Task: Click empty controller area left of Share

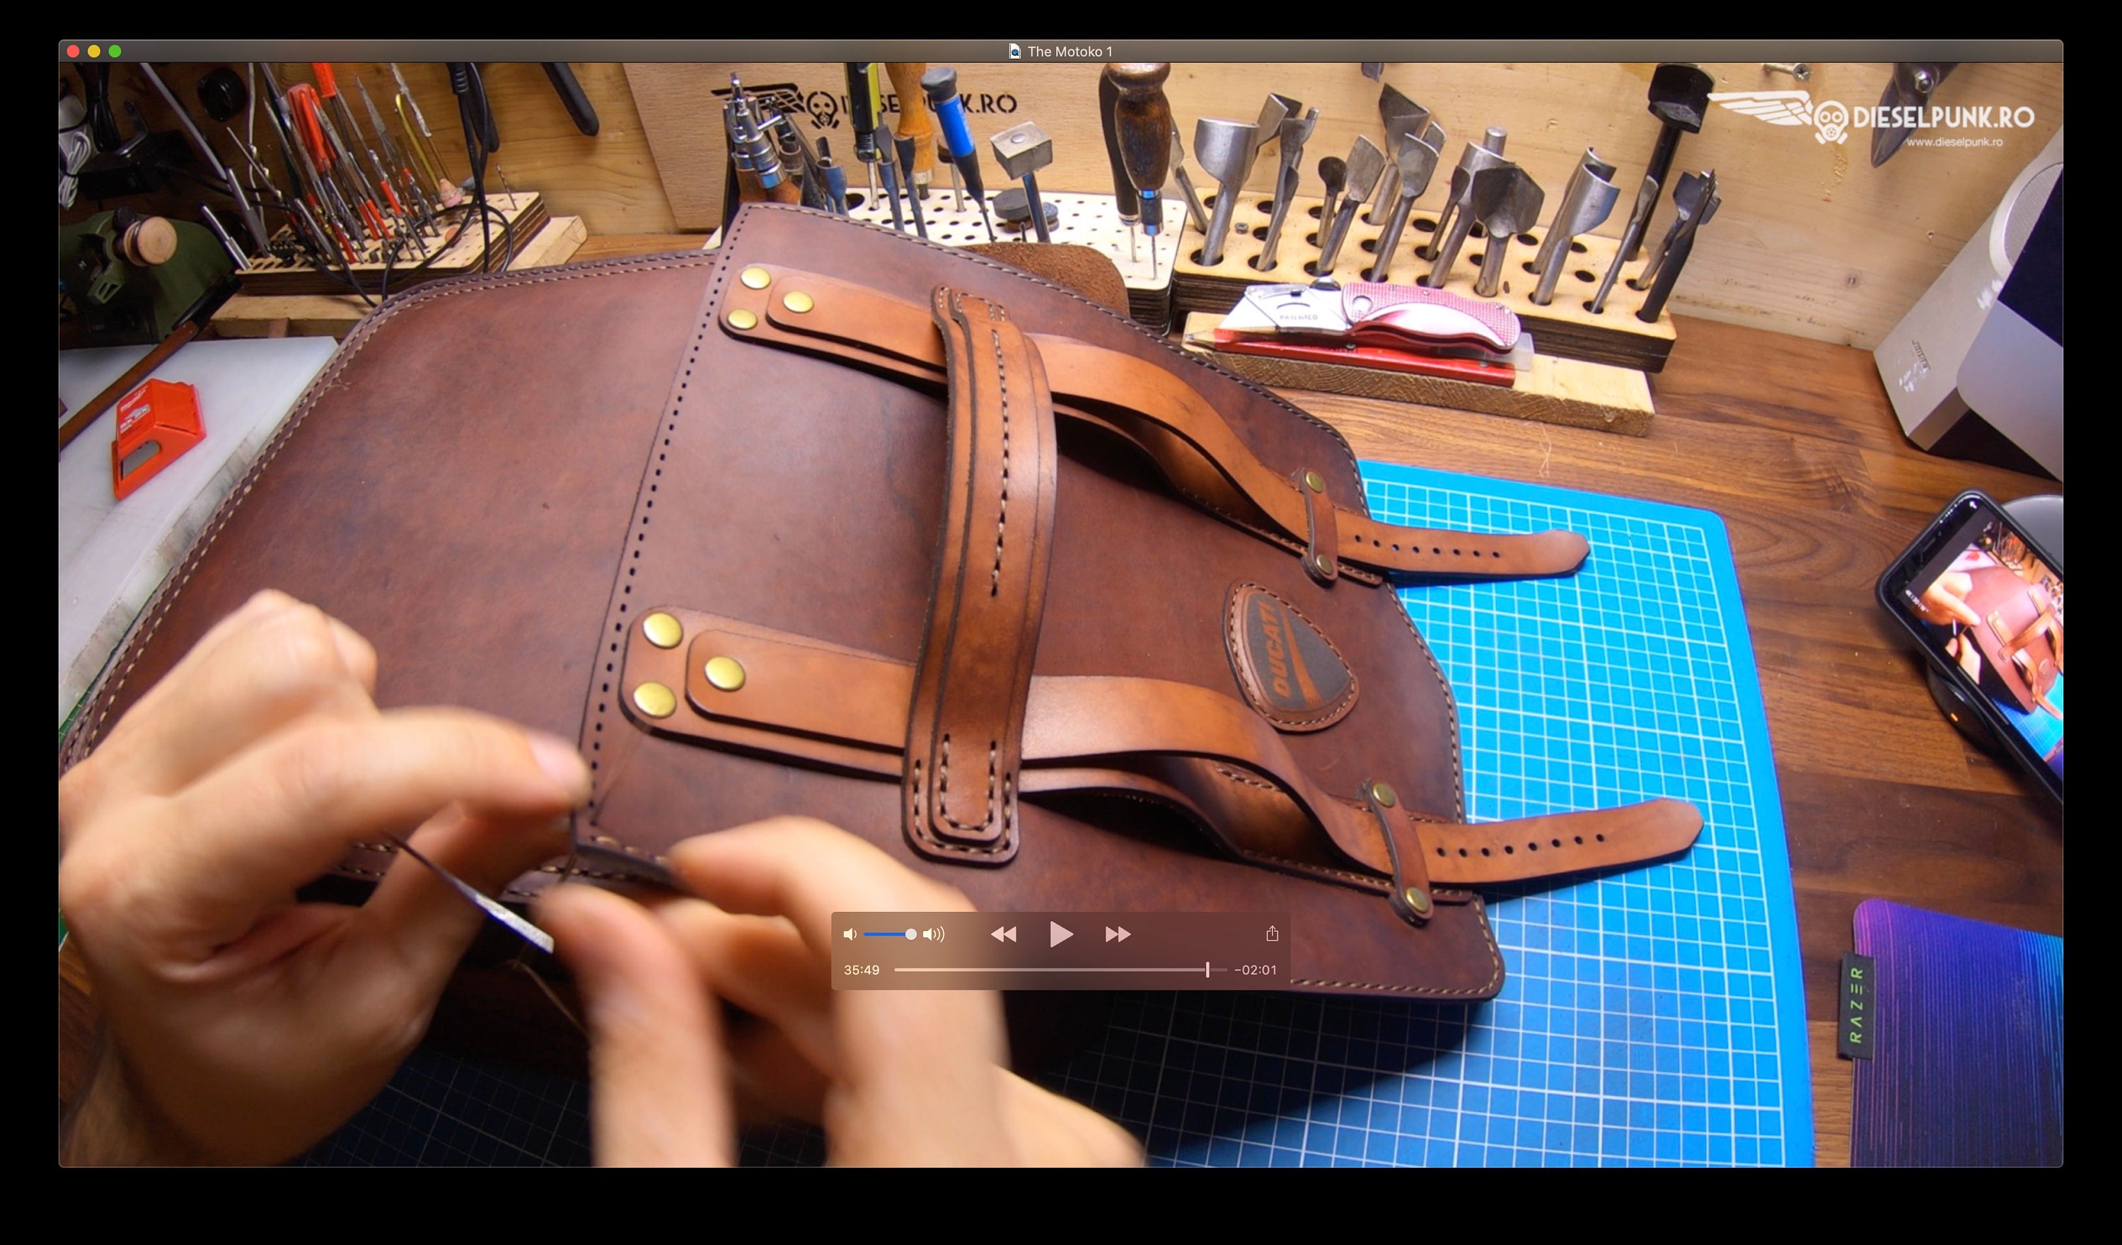Action: point(1195,934)
